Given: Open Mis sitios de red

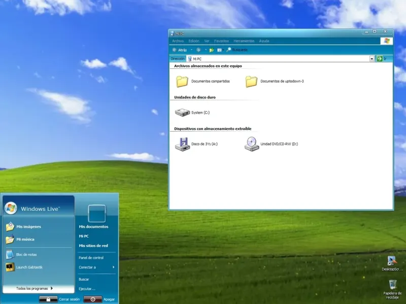Looking at the screenshot, I should 93,246.
